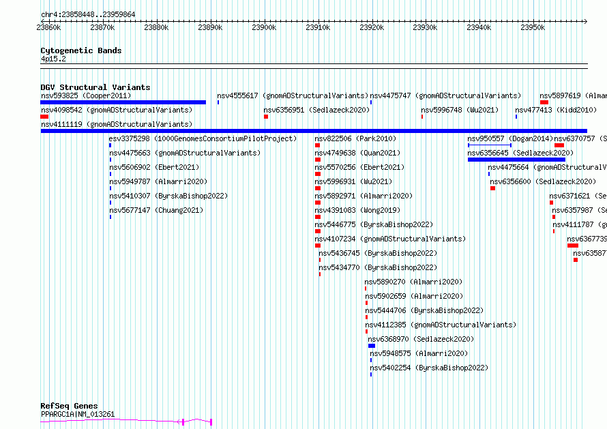Click the red bar under nsv5897619
Screen dimensions: 607x429
[x=544, y=102]
